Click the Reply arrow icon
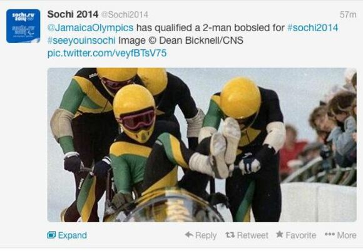363x251 pixels. click(x=189, y=235)
